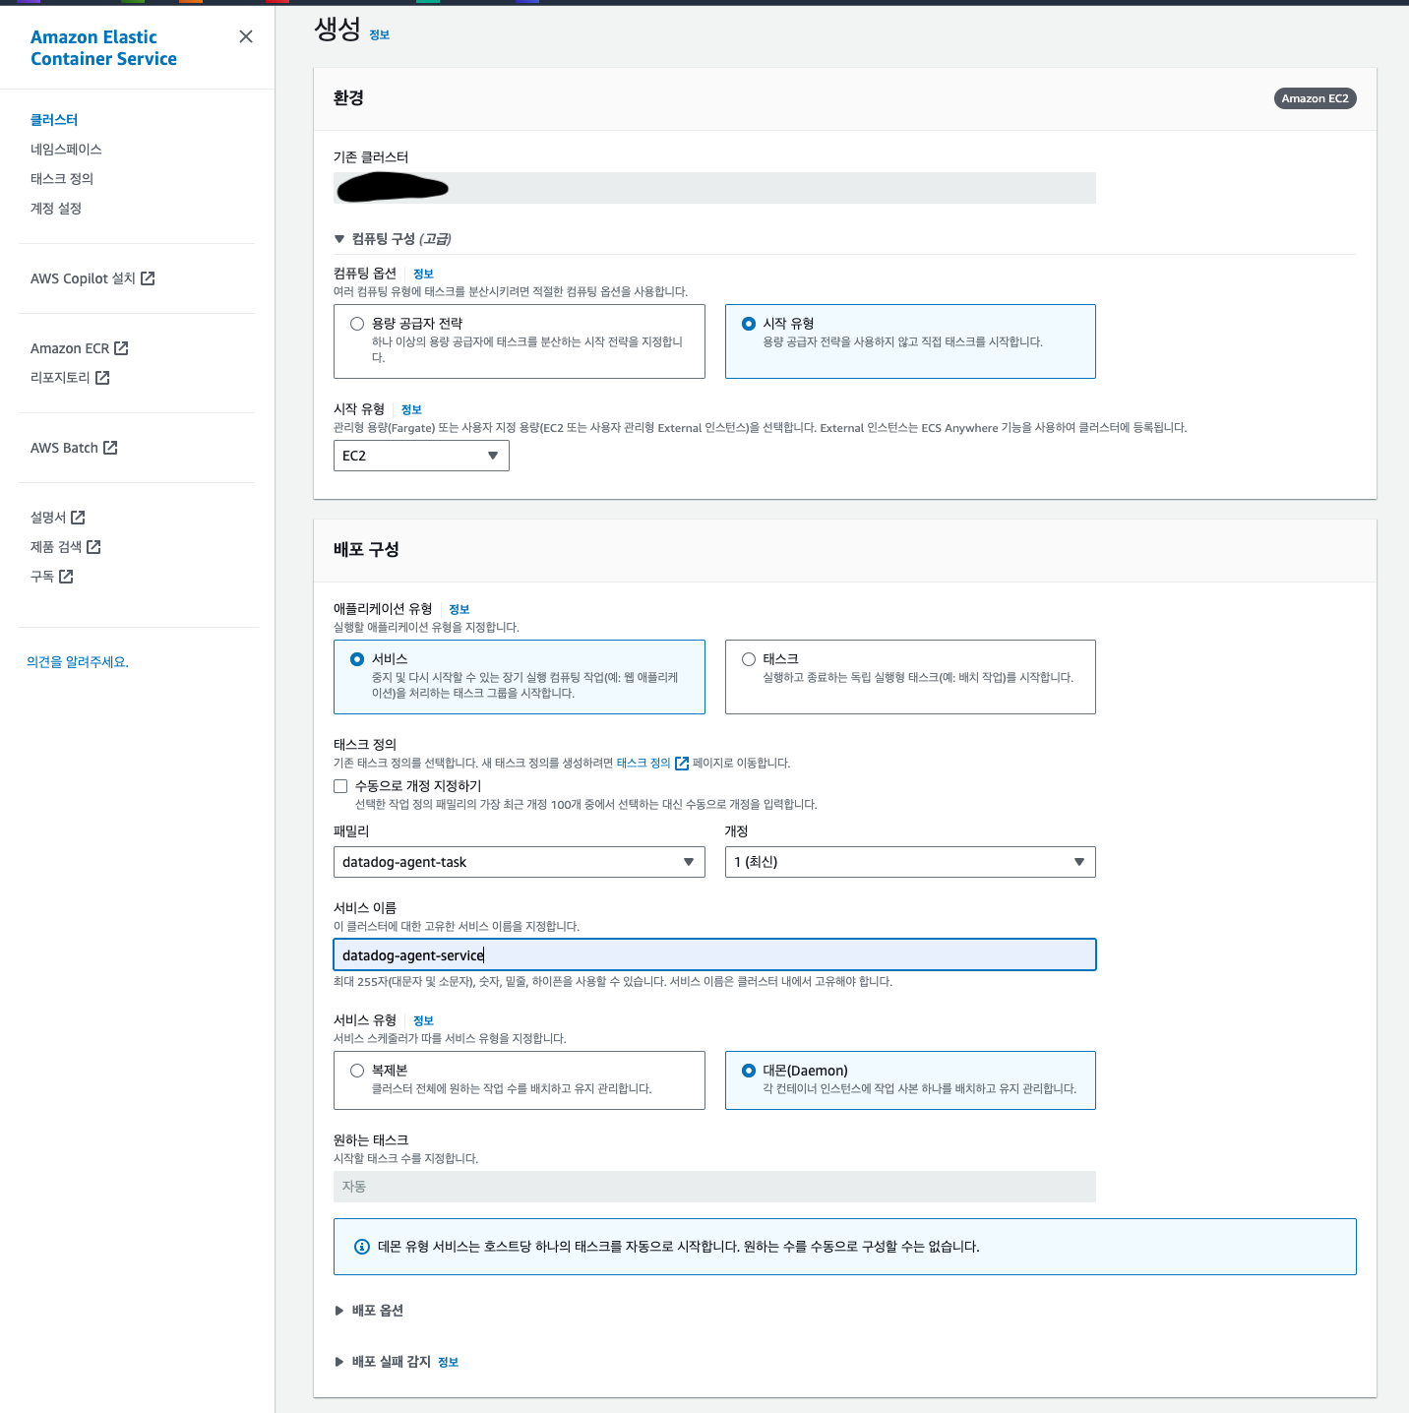Open 계정 설정 in the sidebar
1409x1413 pixels.
click(x=56, y=208)
